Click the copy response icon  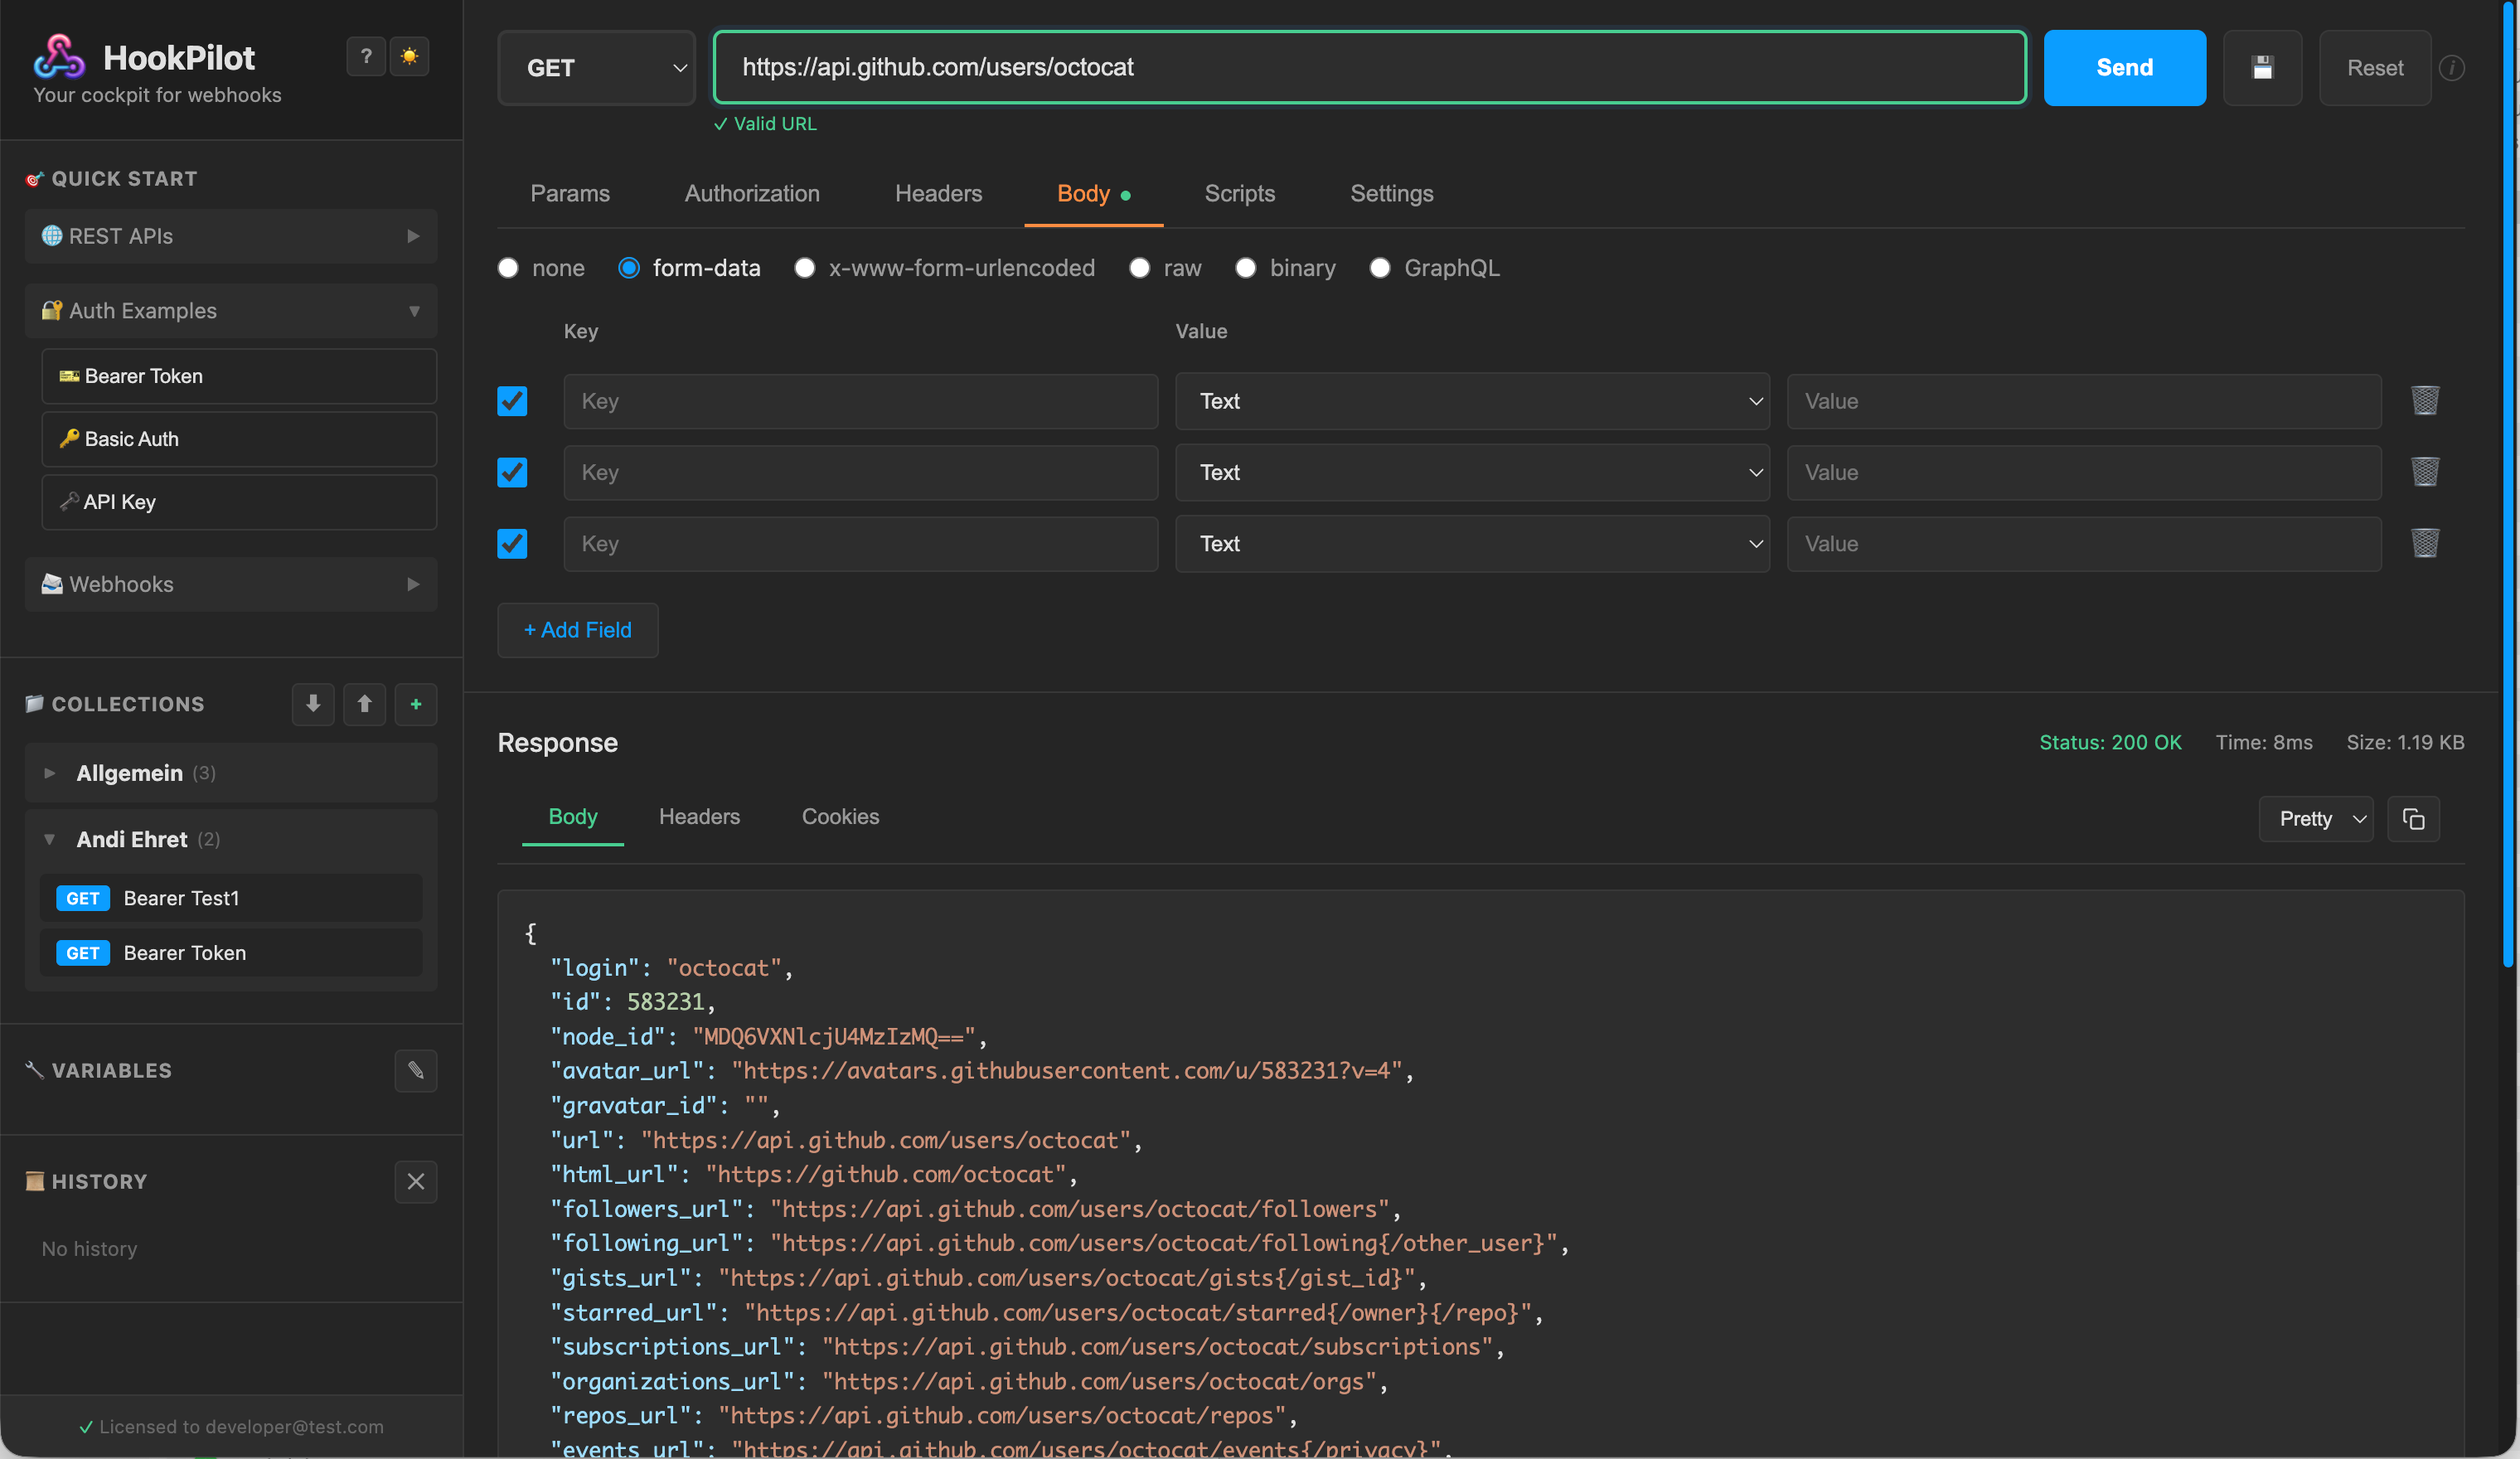(2413, 819)
